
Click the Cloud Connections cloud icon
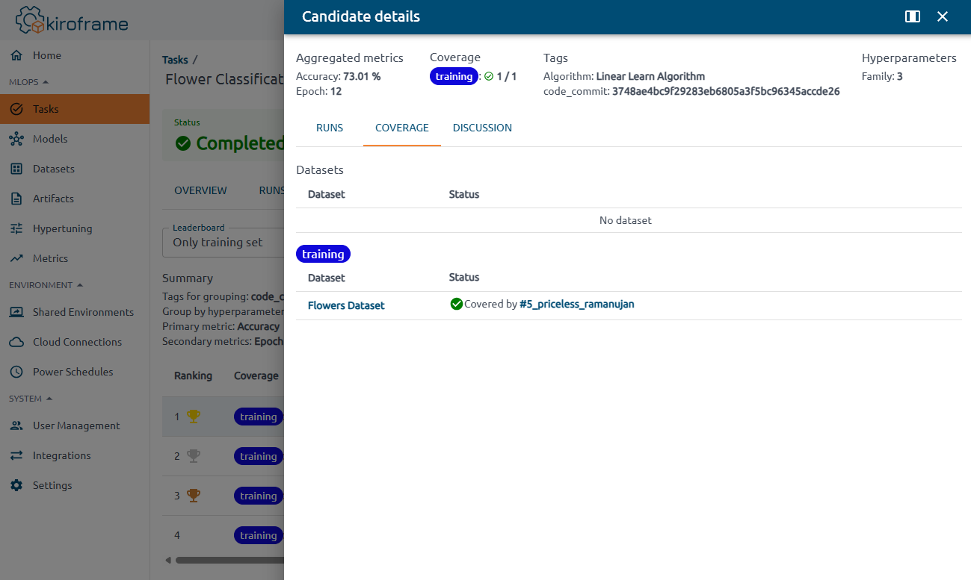click(x=16, y=342)
